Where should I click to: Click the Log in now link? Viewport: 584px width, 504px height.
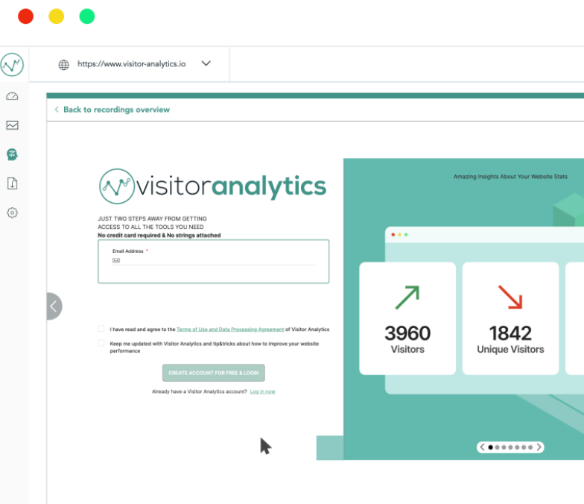coord(262,391)
